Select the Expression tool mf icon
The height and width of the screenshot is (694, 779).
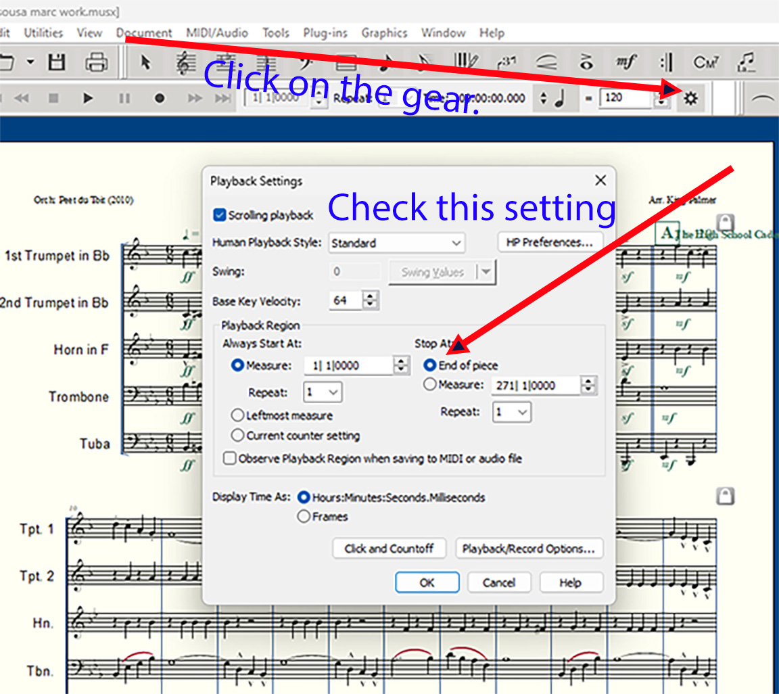point(626,63)
